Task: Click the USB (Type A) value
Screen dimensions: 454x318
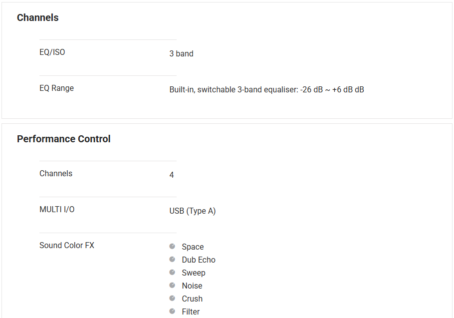Action: coord(193,211)
